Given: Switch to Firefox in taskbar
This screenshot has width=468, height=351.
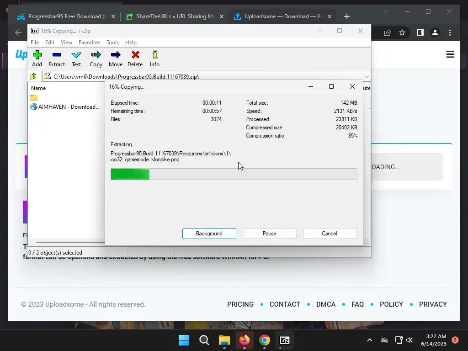Looking at the screenshot, I should (245, 340).
